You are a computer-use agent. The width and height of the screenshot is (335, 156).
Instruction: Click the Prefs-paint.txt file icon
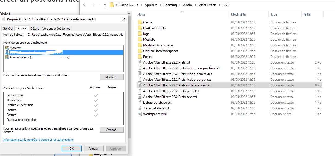140,91
